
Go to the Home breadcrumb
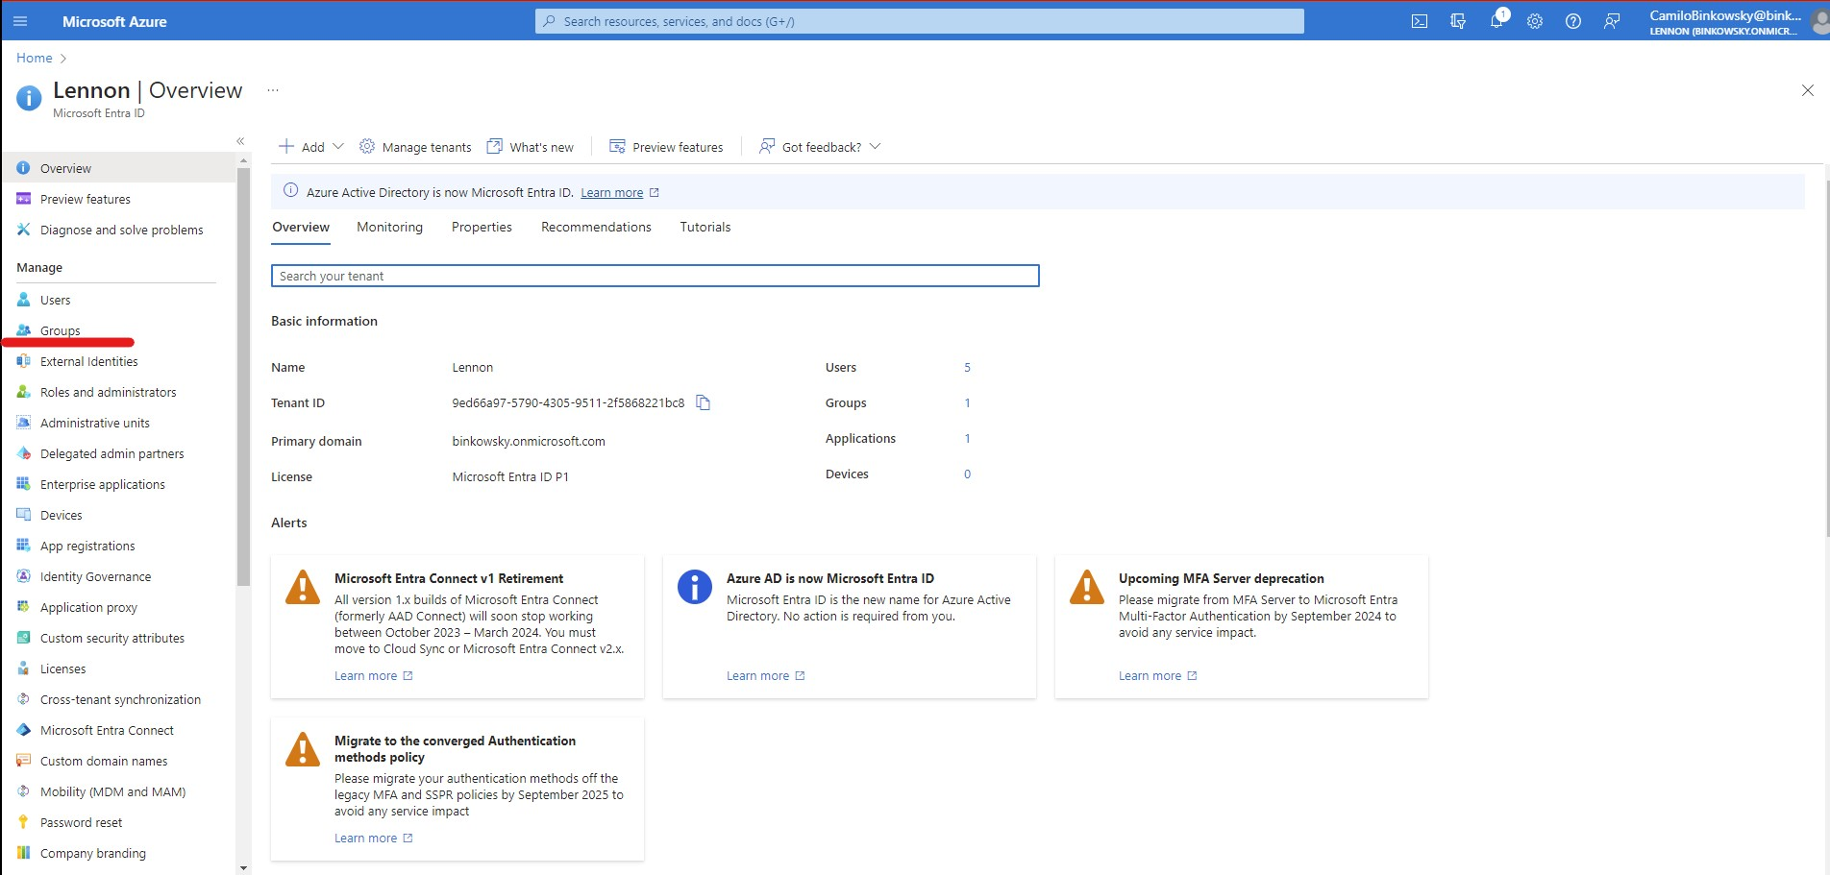[x=35, y=58]
